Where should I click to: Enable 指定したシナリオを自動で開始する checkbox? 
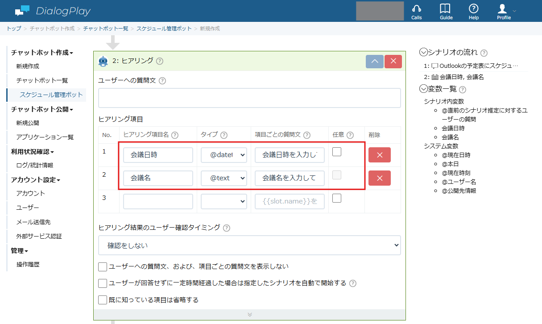[103, 283]
